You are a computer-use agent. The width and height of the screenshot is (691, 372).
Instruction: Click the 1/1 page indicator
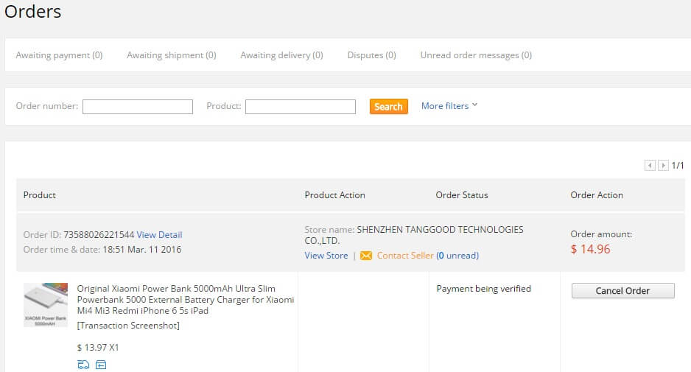(678, 165)
